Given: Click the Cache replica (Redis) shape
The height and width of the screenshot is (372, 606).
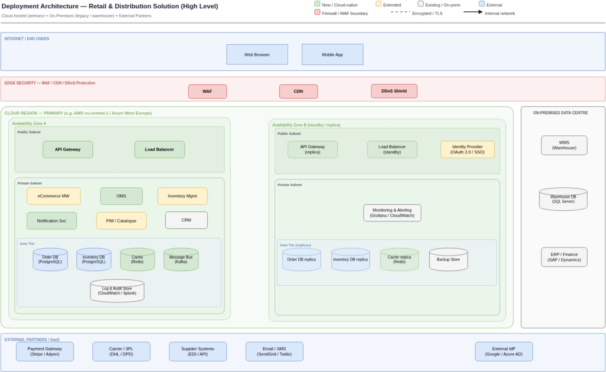Looking at the screenshot, I should (399, 259).
